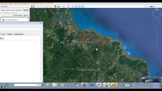Click the Move joystick control

pos(157,22)
